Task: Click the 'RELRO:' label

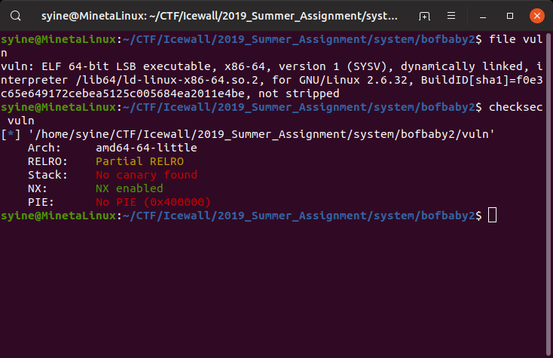Action: coord(47,161)
